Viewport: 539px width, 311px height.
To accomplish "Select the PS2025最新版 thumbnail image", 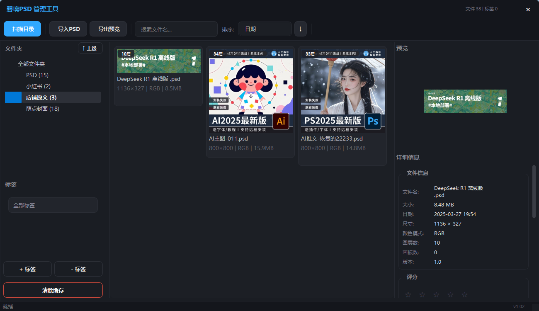I will coord(343,91).
